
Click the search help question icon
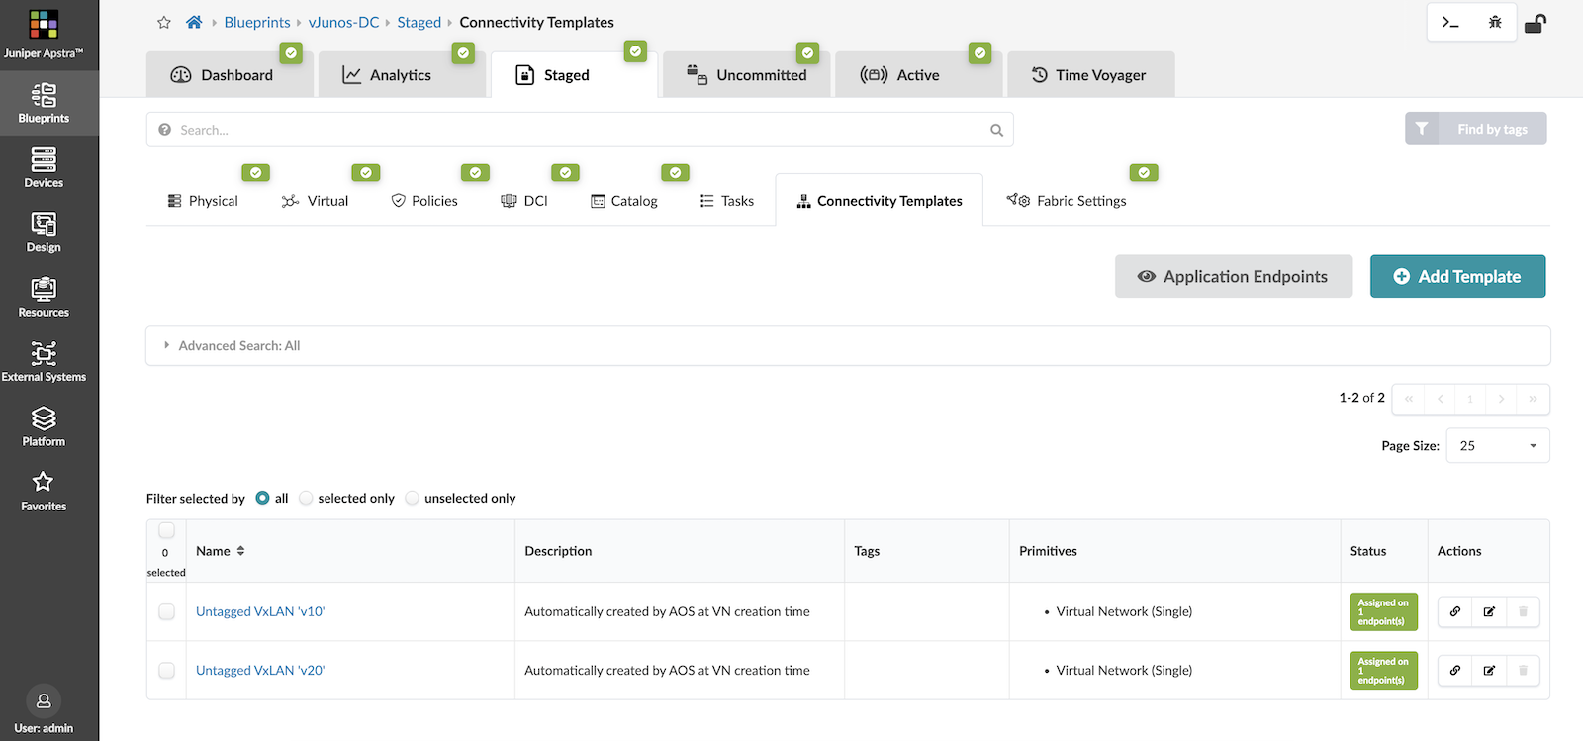coord(165,130)
